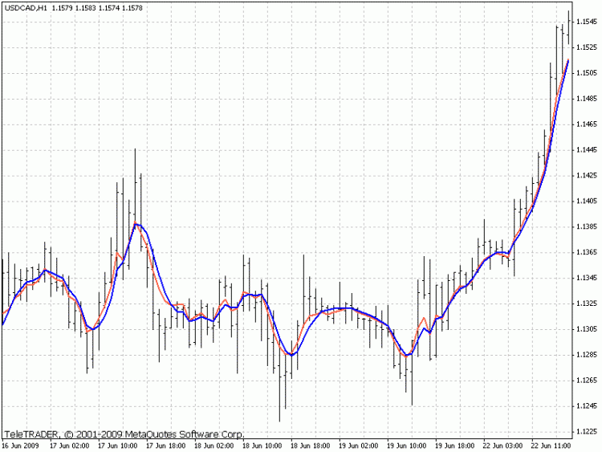Click the 1.1545 price label
Viewport: 602px width, 452px height.
(x=587, y=22)
